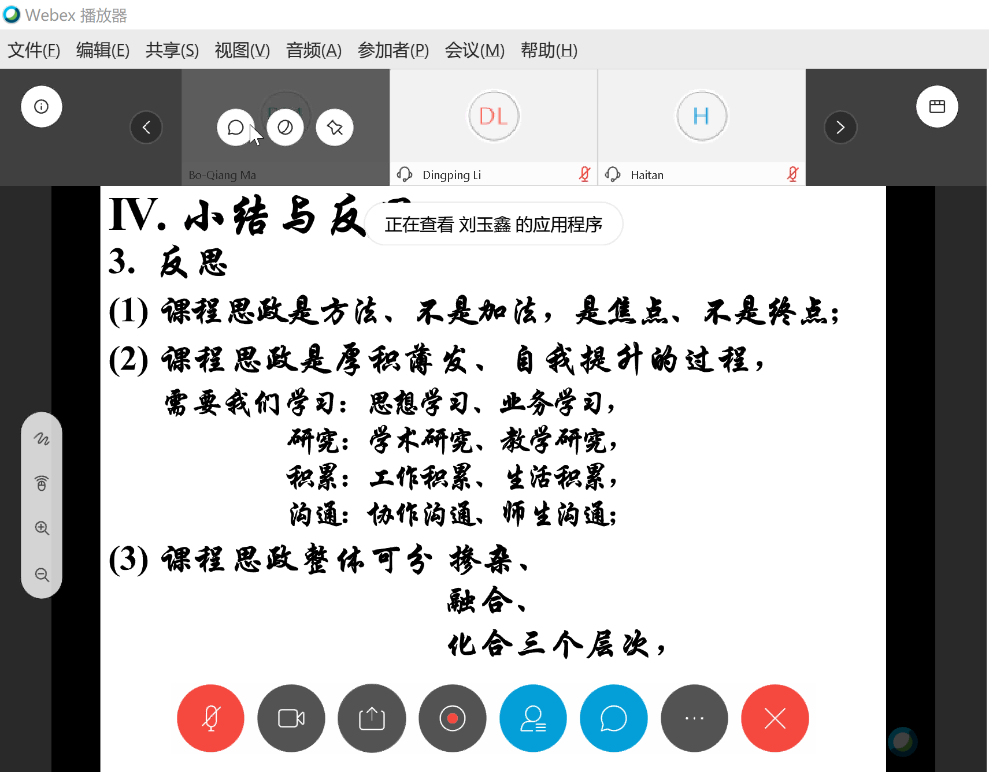Image resolution: width=989 pixels, height=772 pixels.
Task: Toggle the red microphone mute button
Action: coord(210,718)
